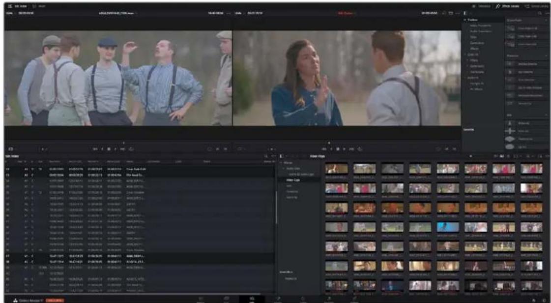
Task: Select Titles in the Toolbox
Action: point(473,37)
